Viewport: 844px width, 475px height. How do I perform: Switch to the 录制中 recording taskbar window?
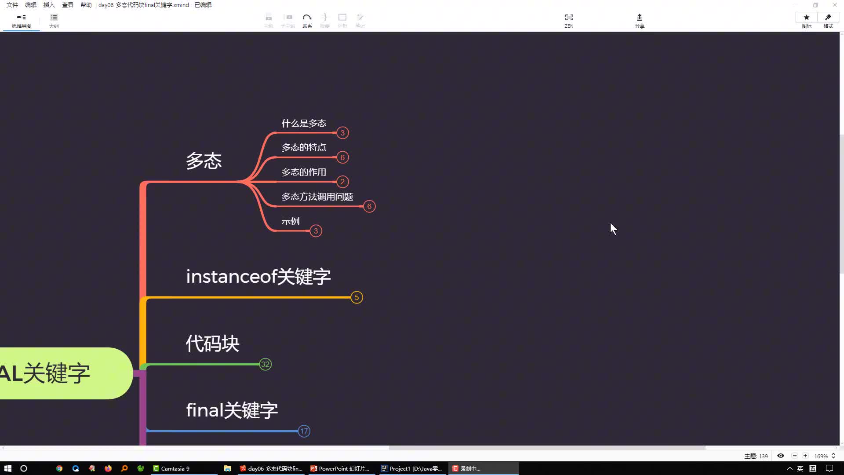coord(483,468)
